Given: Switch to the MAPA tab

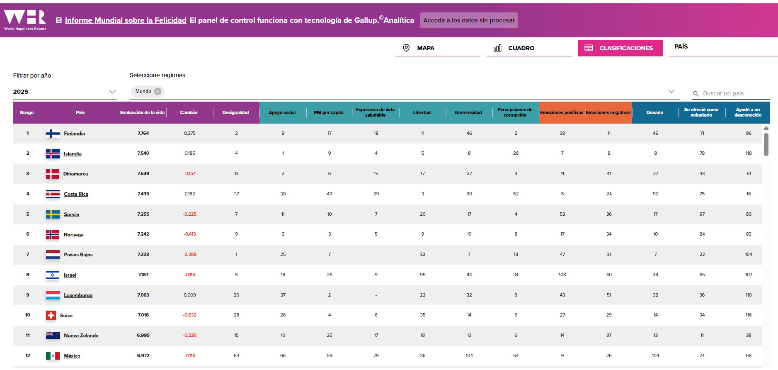Looking at the screenshot, I should click(x=438, y=48).
